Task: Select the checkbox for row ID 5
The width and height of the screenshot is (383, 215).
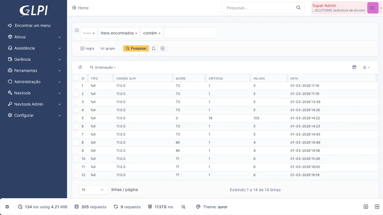Action: tap(76, 118)
